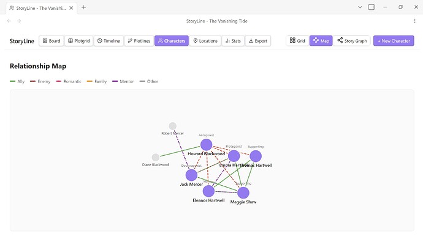Click the Export button
Screen dimensions: 423x245
pyautogui.click(x=257, y=41)
